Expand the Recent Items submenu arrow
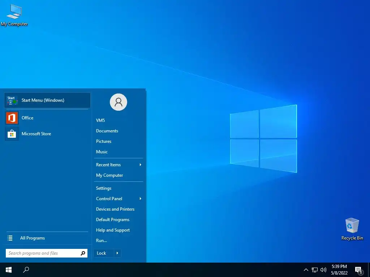Screen dimensions: 370x277 [141, 164]
